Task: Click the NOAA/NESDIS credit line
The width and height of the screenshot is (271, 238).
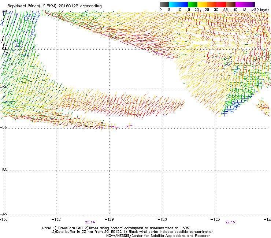Action: (158, 236)
